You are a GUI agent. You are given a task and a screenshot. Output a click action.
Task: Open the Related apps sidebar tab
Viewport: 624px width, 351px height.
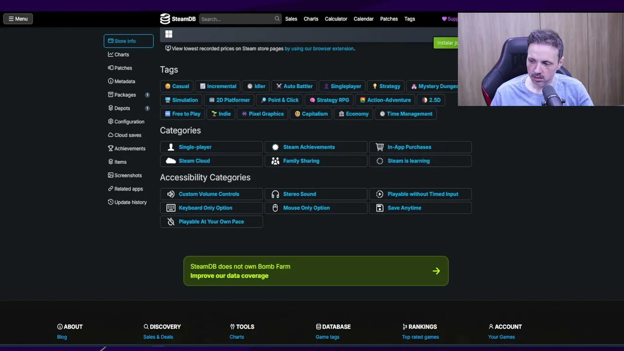[x=129, y=189]
